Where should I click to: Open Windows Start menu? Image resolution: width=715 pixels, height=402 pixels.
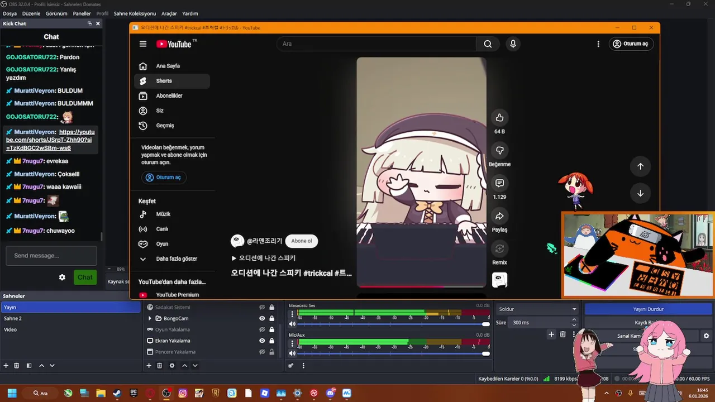tap(12, 393)
